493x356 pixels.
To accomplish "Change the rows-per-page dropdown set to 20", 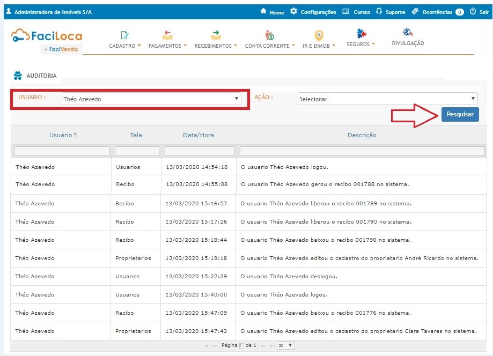I will click(285, 345).
